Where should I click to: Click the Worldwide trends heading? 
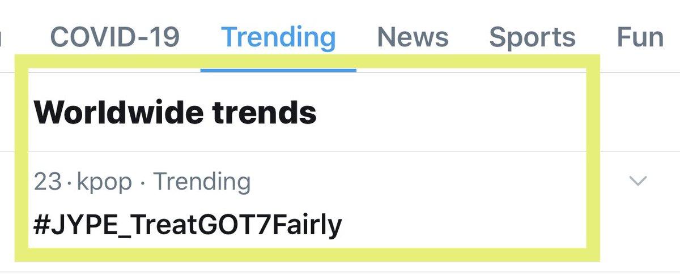(175, 113)
